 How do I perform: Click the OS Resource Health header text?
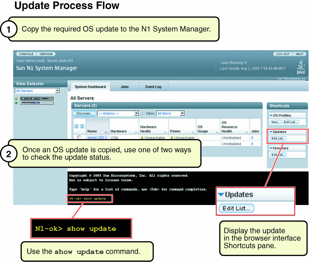[x=230, y=127]
